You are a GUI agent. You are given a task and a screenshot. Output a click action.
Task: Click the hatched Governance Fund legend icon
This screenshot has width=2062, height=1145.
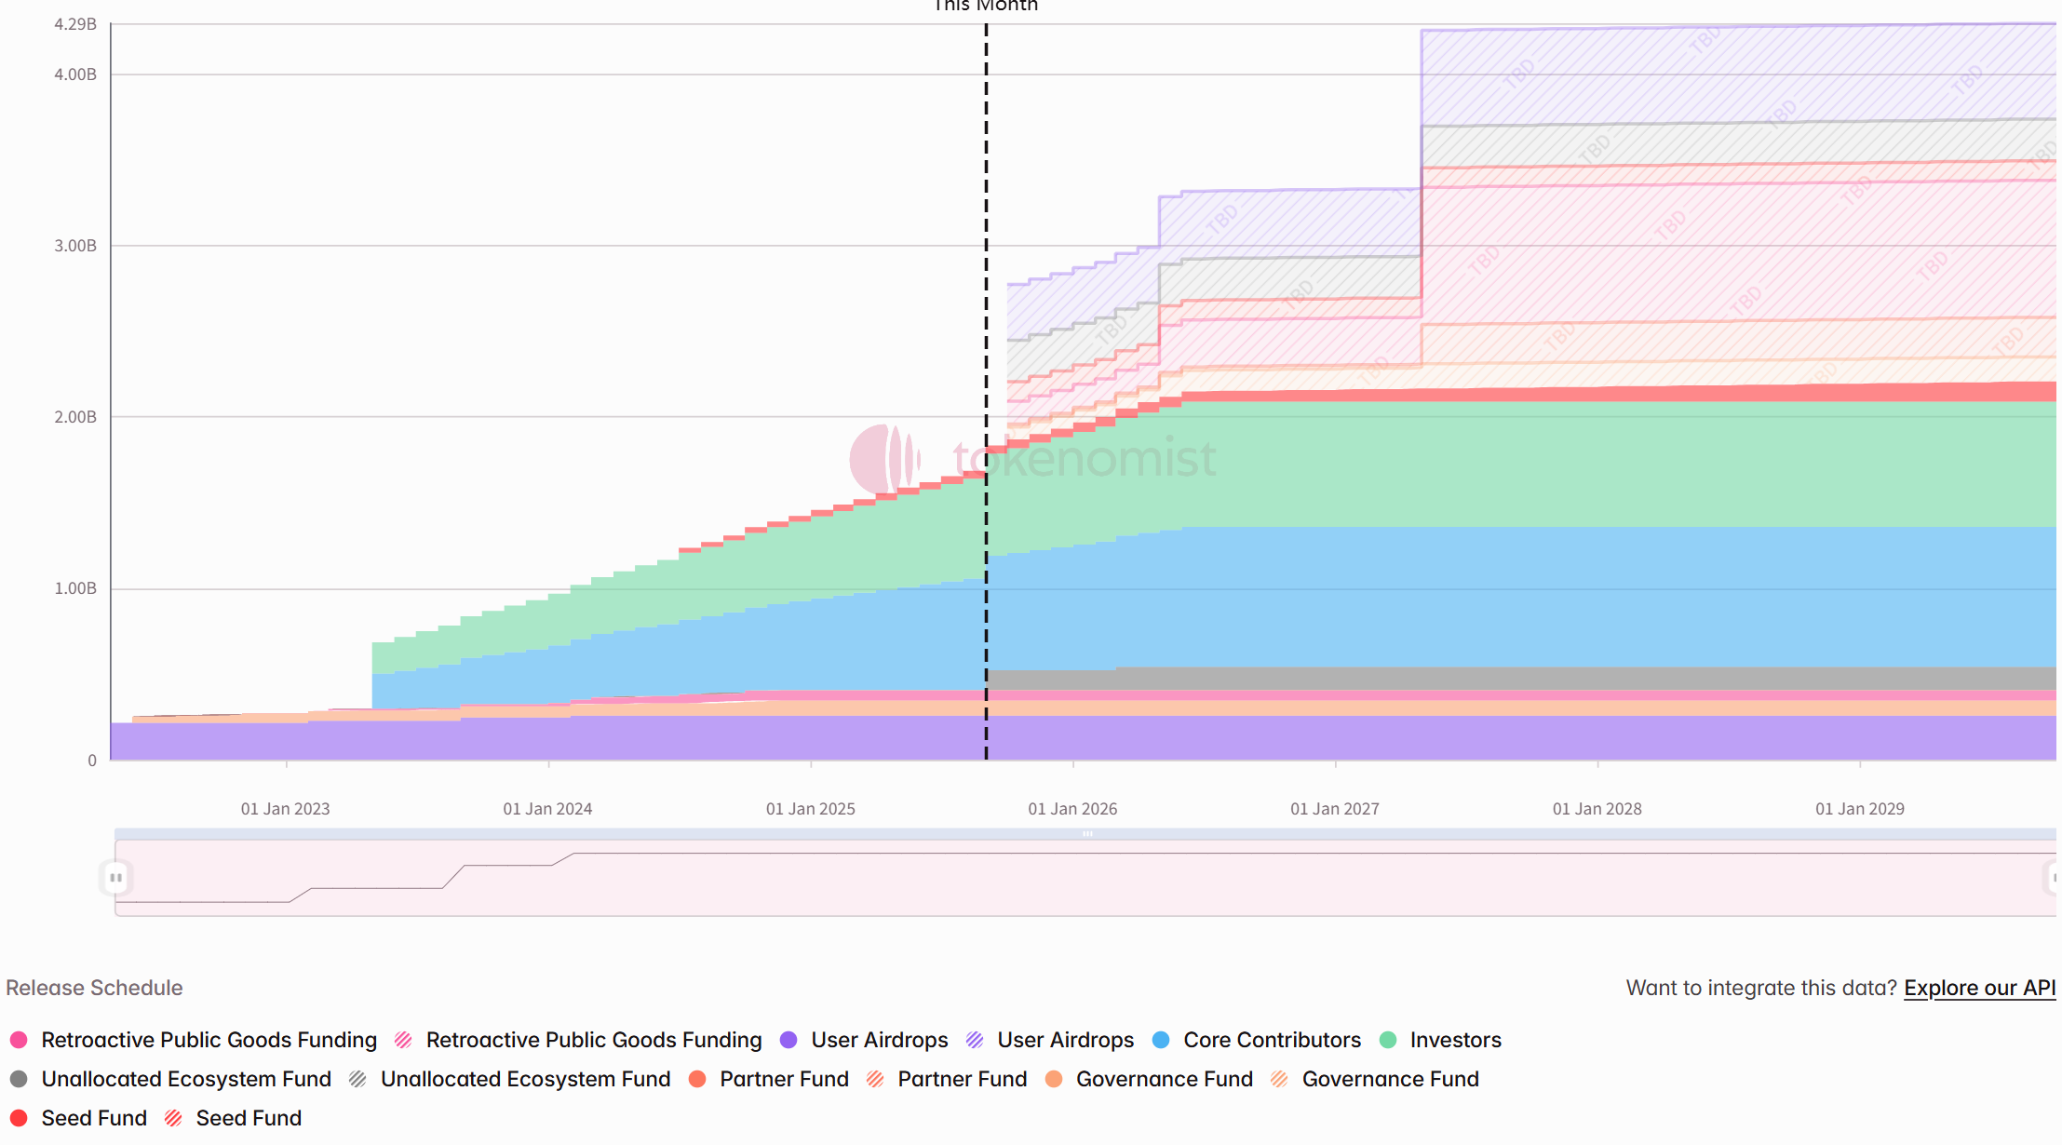tap(1280, 1079)
